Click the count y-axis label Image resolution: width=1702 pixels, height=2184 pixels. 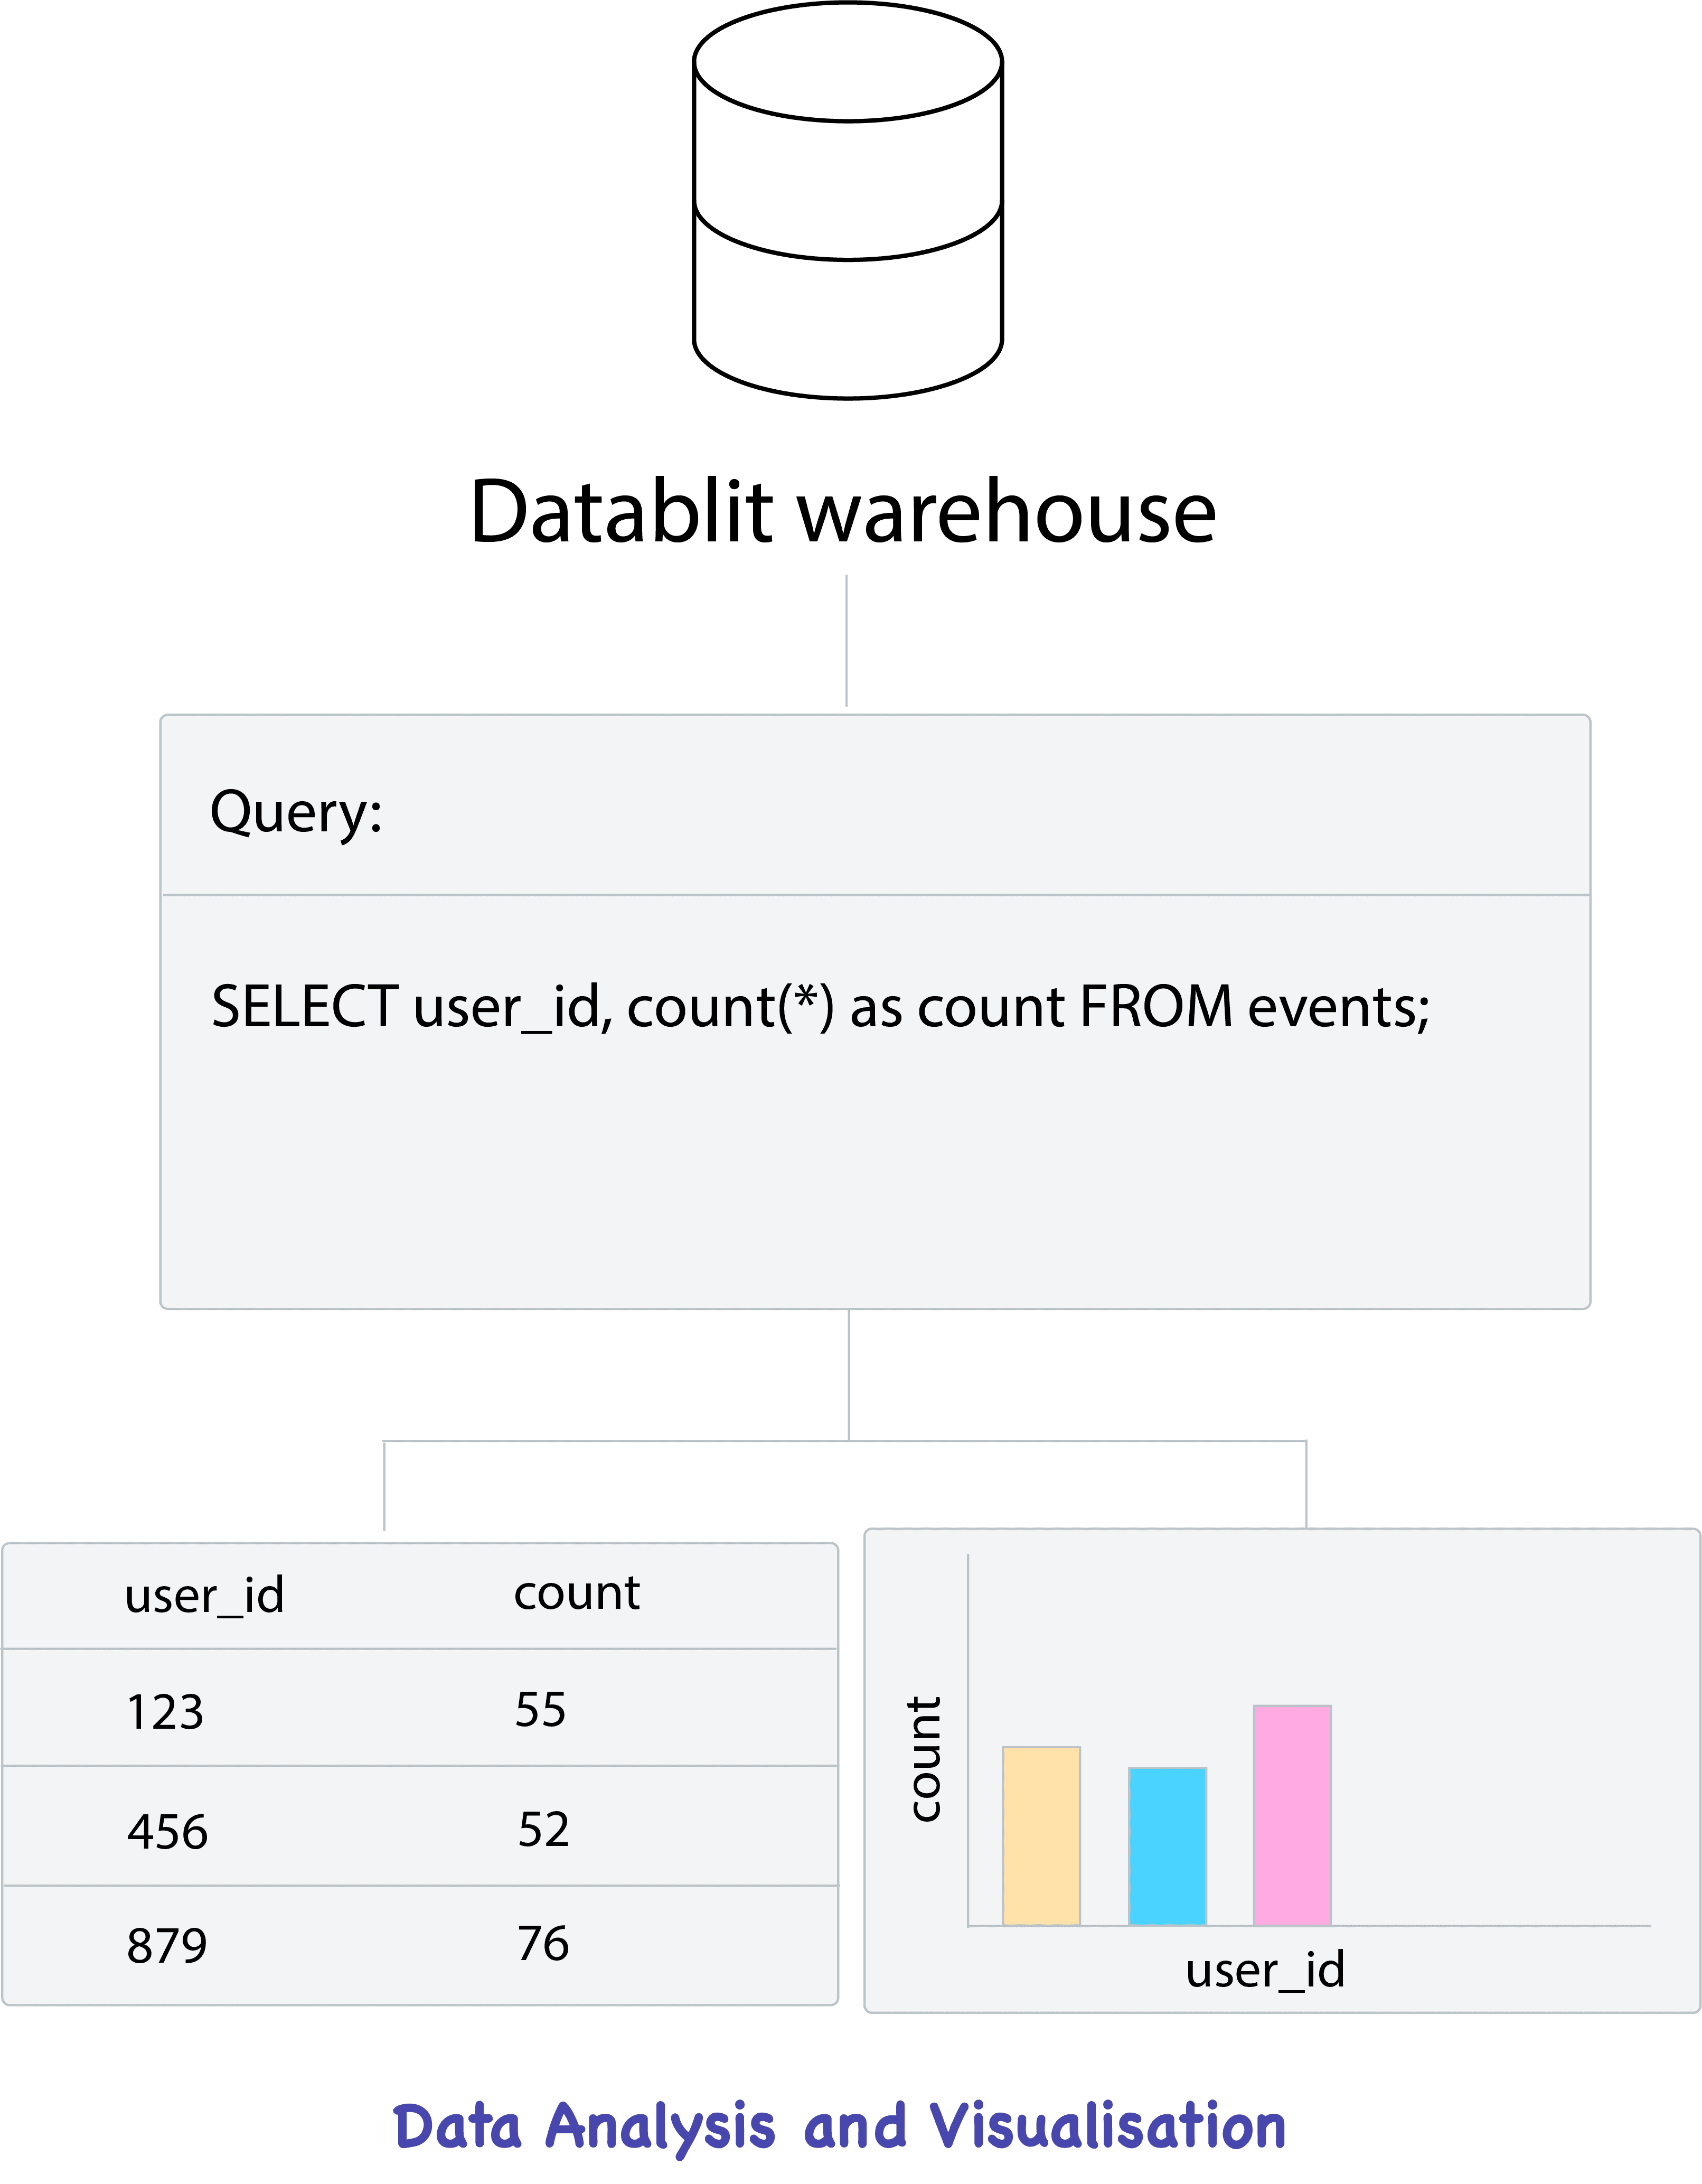925,1759
